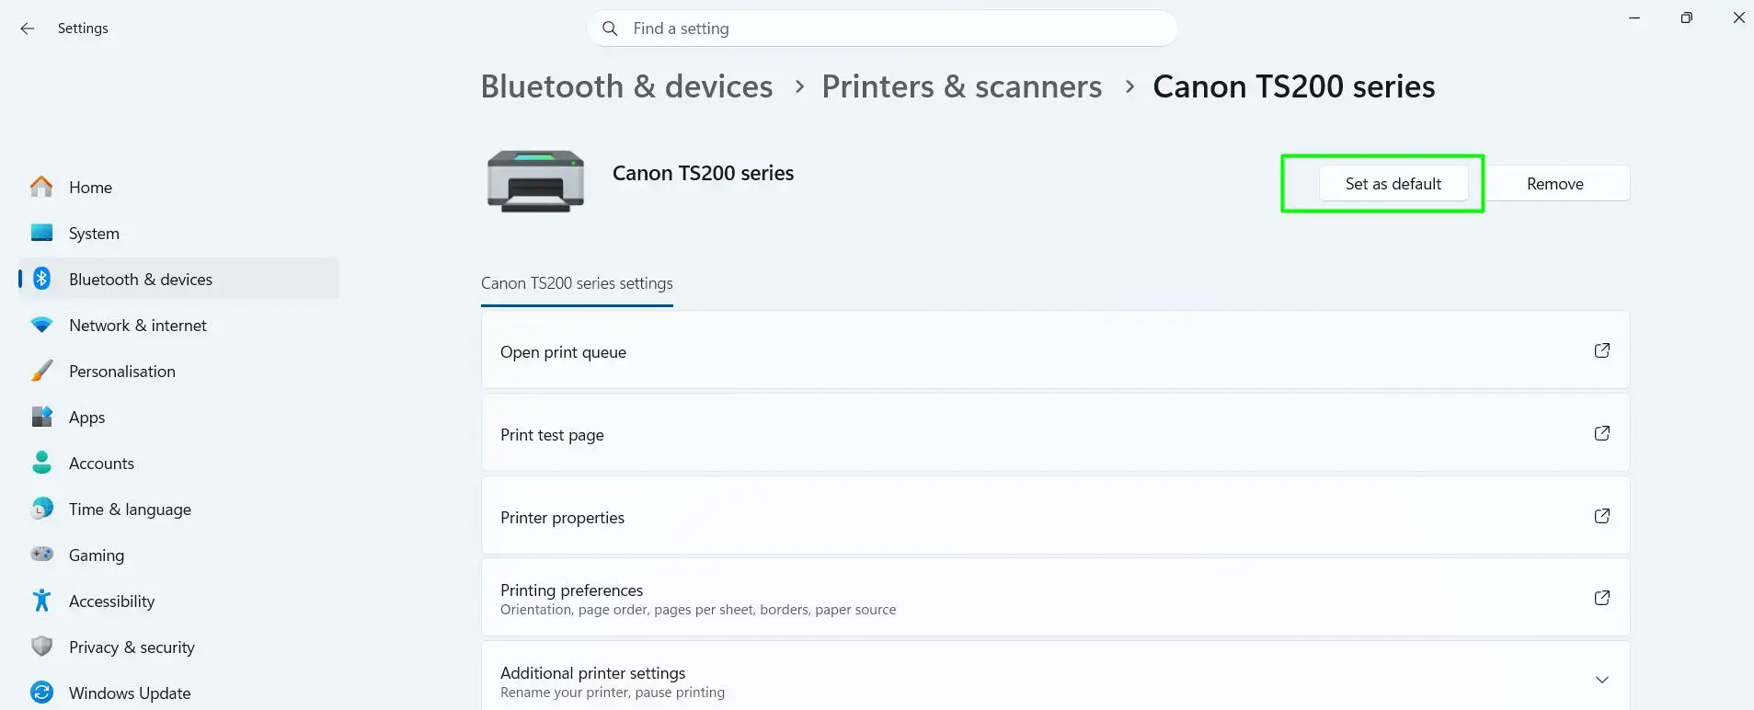This screenshot has height=710, width=1754.
Task: Open the Open print queue row
Action: tap(1055, 350)
